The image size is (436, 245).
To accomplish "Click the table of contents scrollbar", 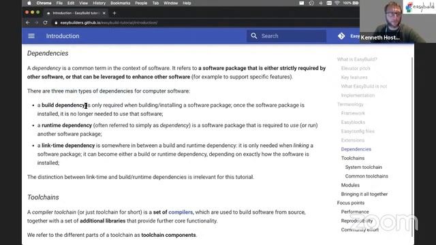I will click(412, 147).
